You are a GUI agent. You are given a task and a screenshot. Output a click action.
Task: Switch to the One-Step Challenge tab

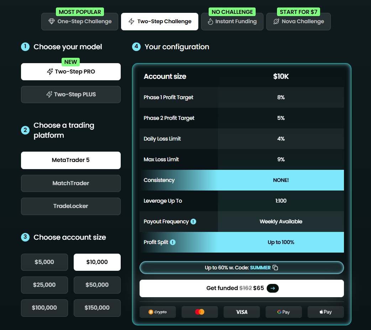80,21
